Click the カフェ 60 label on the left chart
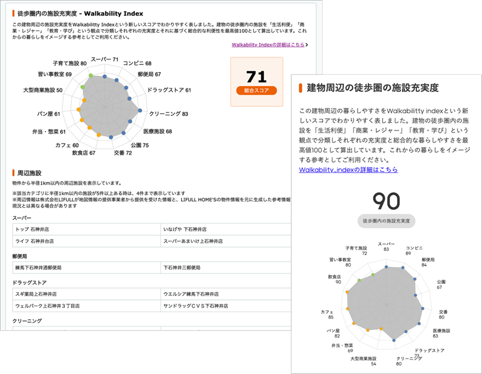482x374 pixels. click(x=67, y=145)
